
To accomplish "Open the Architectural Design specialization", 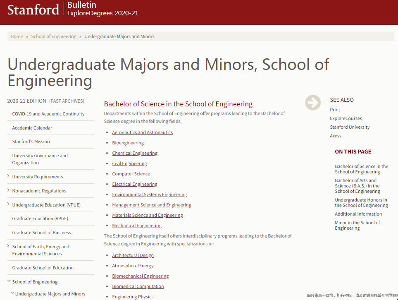I will [133, 255].
